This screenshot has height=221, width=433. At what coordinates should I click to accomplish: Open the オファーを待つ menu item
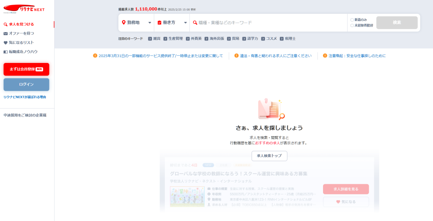coord(21,33)
